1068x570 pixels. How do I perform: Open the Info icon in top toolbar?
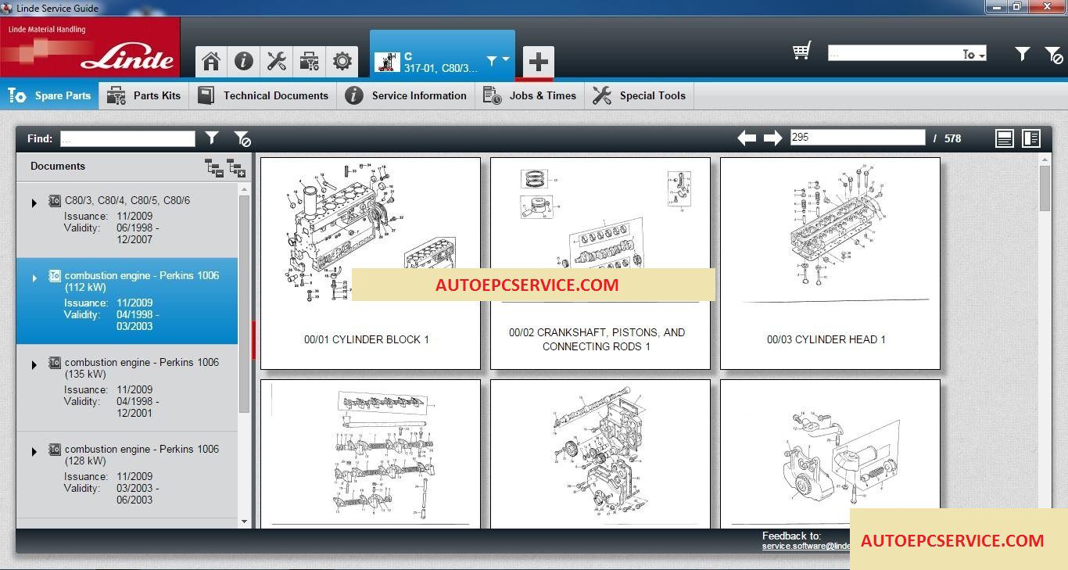click(243, 61)
